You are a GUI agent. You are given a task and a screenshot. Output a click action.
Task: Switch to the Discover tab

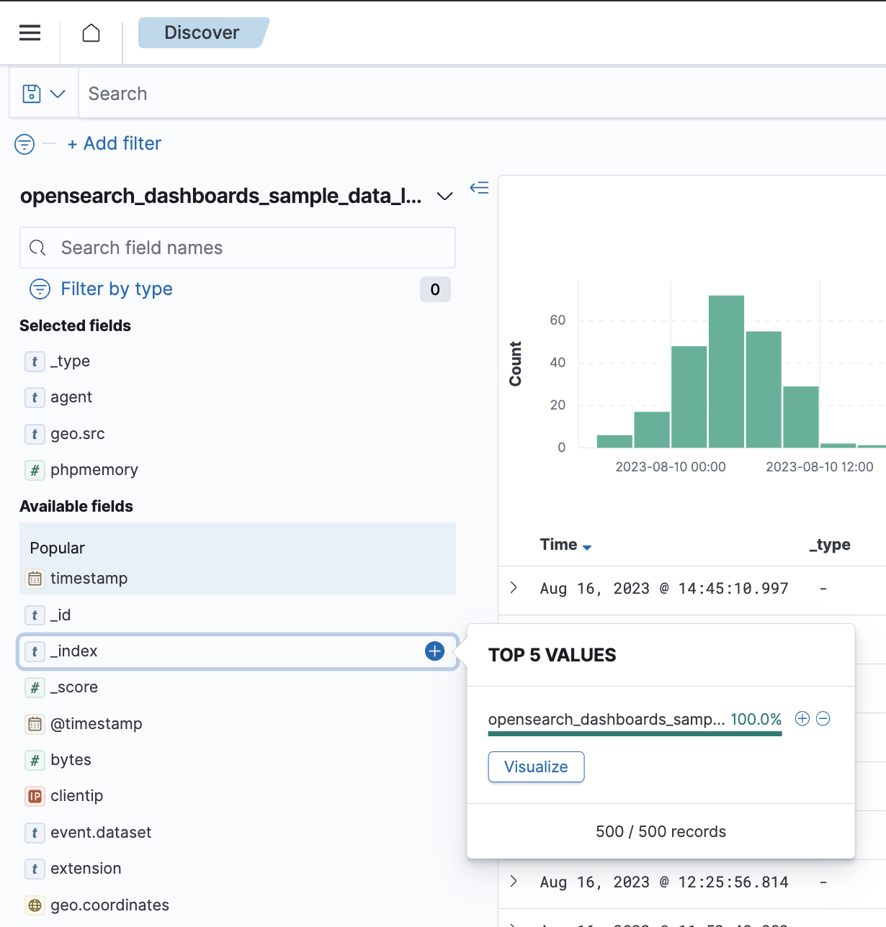202,32
